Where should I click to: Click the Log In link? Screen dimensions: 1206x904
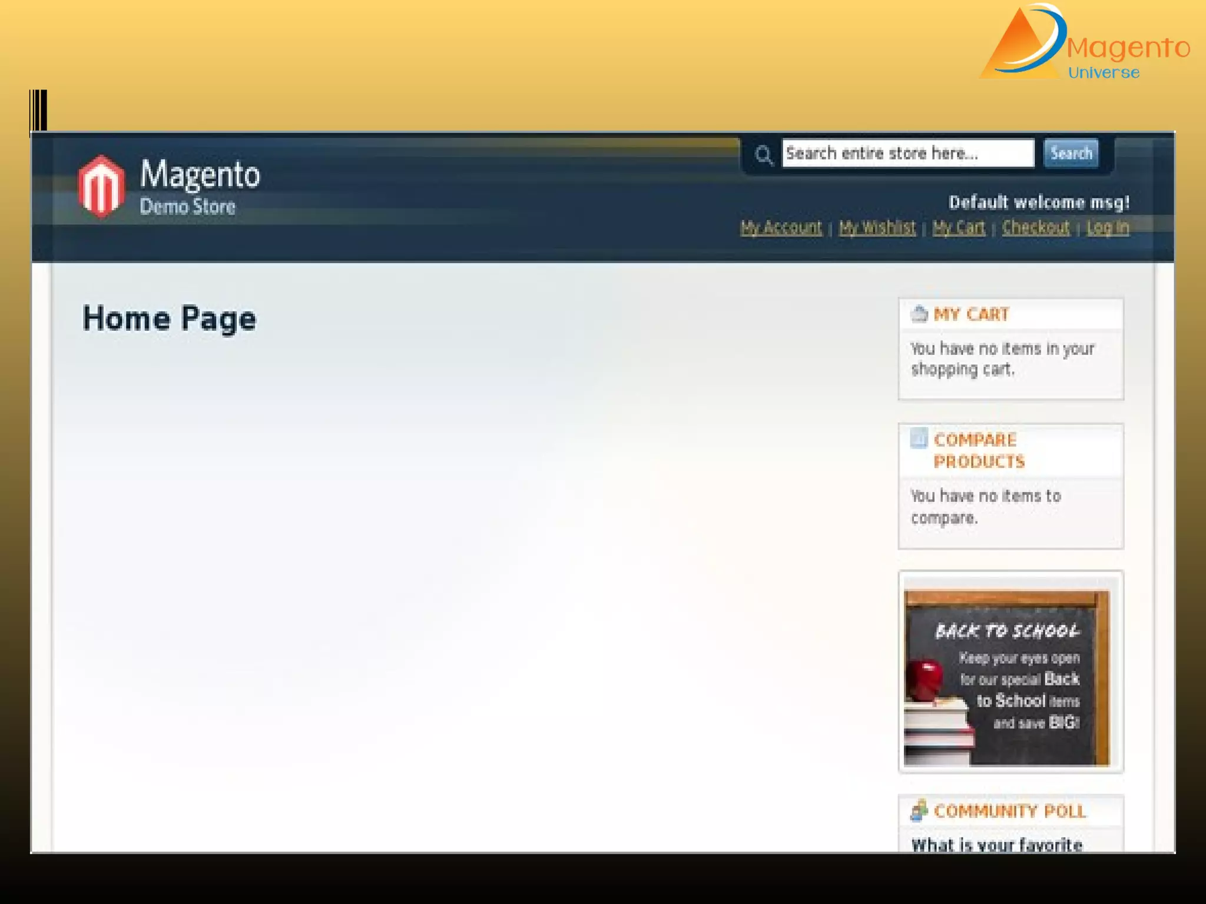point(1108,227)
